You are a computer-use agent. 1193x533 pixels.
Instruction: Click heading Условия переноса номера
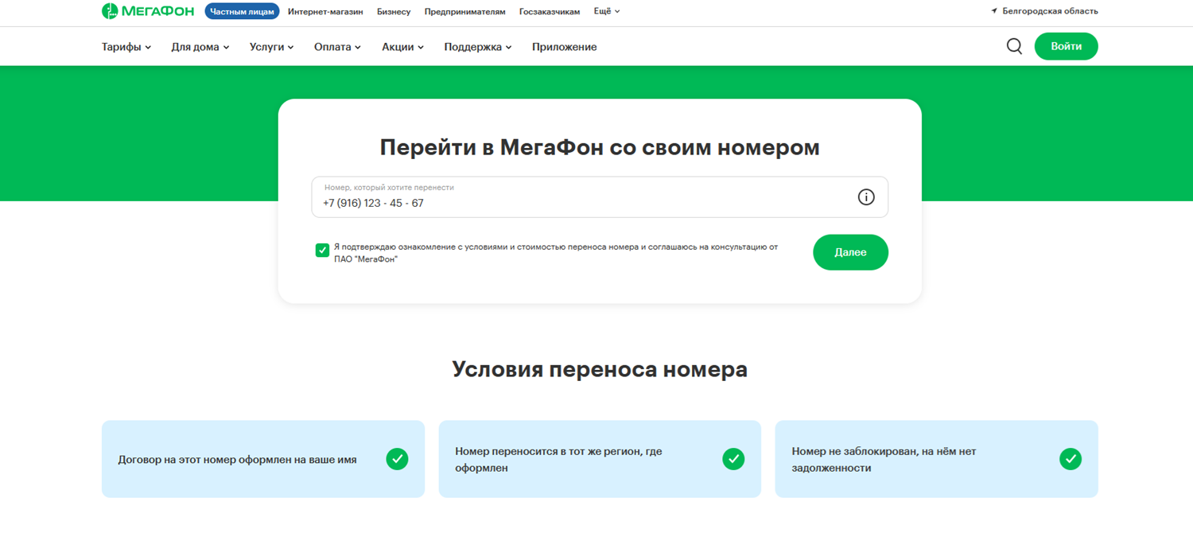coord(600,369)
